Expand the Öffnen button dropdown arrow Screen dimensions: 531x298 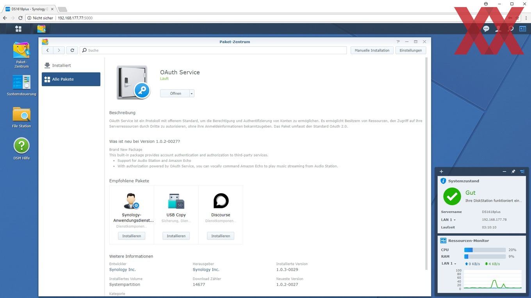(192, 94)
